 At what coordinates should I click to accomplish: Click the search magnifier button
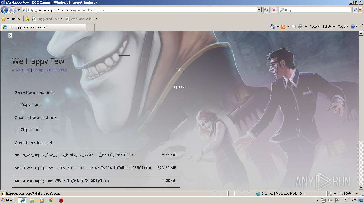(x=355, y=10)
